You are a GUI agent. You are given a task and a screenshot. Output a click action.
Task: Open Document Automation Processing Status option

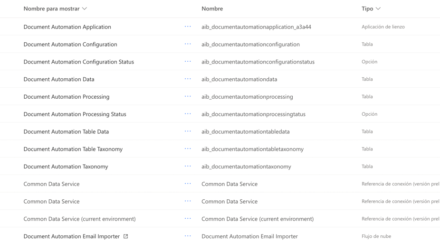pyautogui.click(x=75, y=114)
